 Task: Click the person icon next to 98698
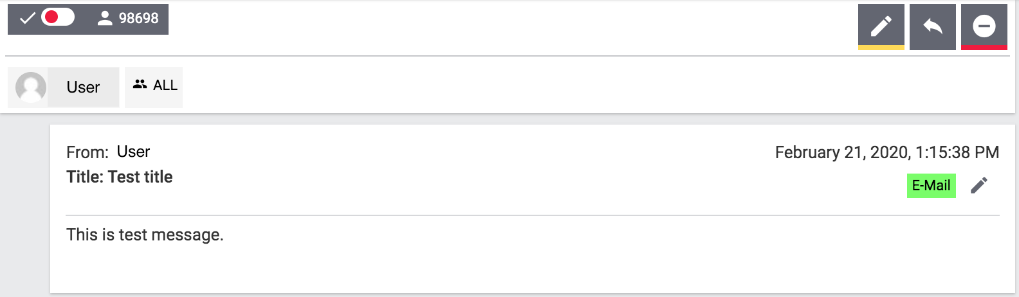coord(105,19)
